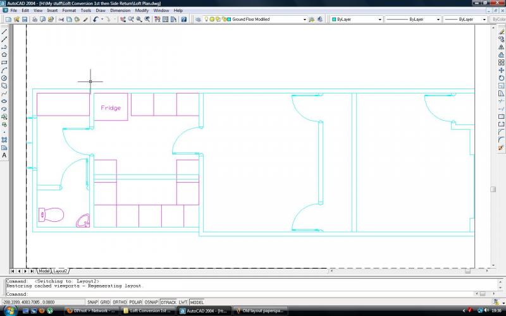Screen dimensions: 506x316
Task: Select the Line tool in the Draw toolbar
Action: [x=4, y=31]
